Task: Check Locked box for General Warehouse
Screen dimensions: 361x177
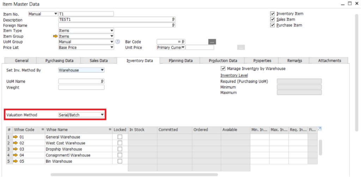Action: pyautogui.click(x=120, y=137)
